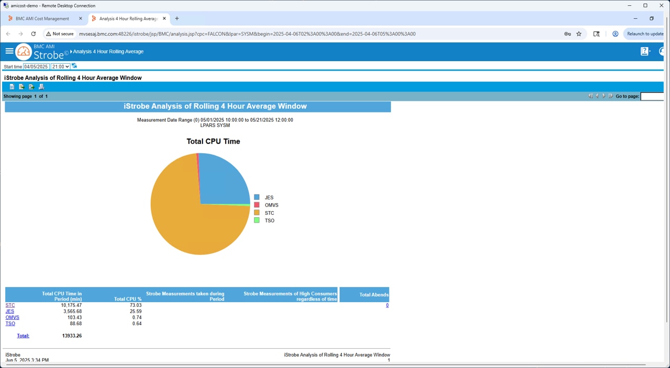Select the Analysis 4 Hour Rolling Average tab

tap(127, 18)
